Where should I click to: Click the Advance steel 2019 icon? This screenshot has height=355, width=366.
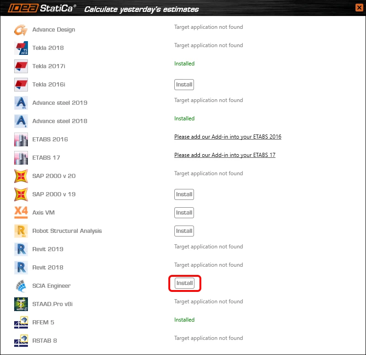(x=21, y=102)
